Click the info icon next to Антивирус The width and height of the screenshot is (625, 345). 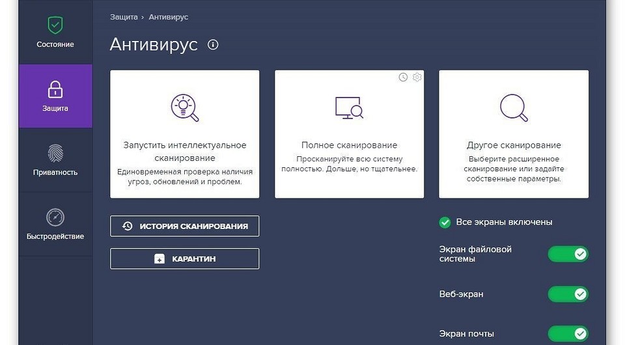[x=213, y=45]
